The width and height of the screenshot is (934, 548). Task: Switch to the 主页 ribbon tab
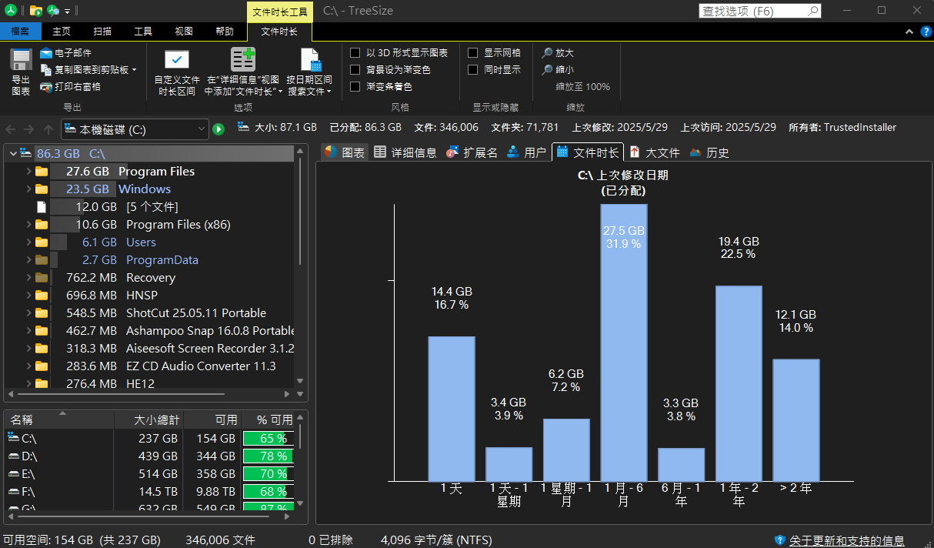point(62,32)
